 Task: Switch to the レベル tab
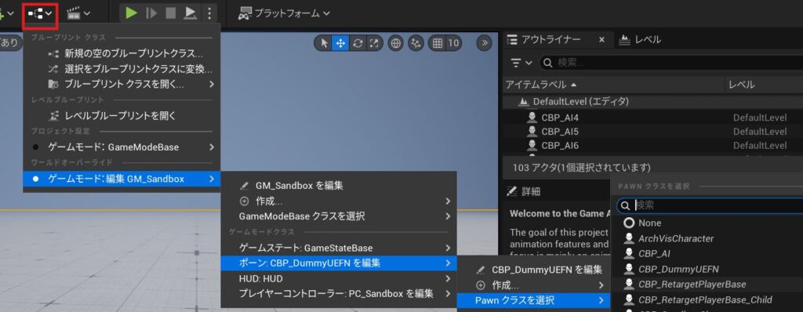point(640,39)
